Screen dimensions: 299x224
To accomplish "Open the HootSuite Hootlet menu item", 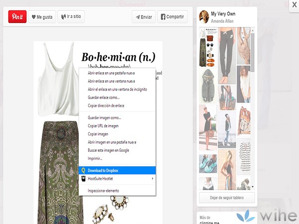I will point(117,179).
